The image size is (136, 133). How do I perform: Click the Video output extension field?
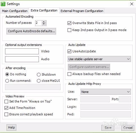pos(22,51)
